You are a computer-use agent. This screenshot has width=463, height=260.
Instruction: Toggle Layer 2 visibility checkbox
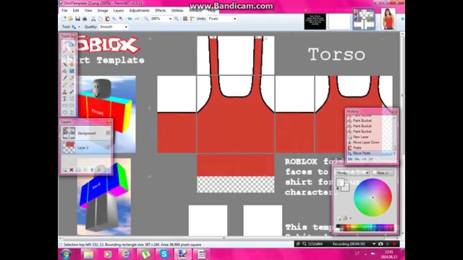(x=108, y=147)
